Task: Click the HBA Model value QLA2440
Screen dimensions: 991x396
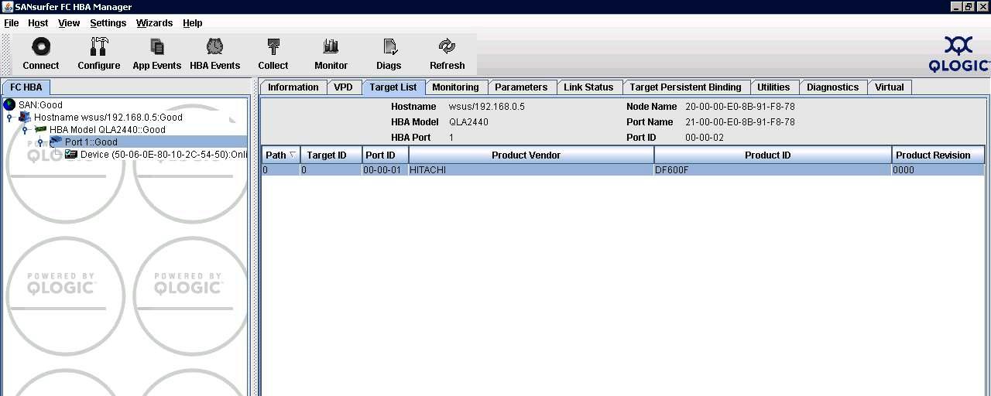Action: tap(468, 122)
